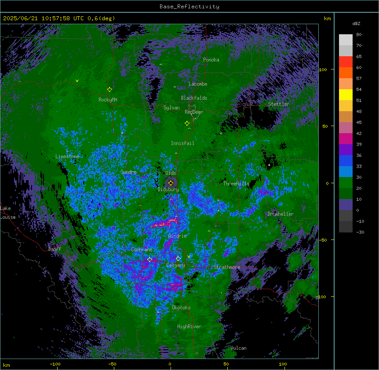Select the Stettler city label
The image size is (379, 370).
coord(279,104)
